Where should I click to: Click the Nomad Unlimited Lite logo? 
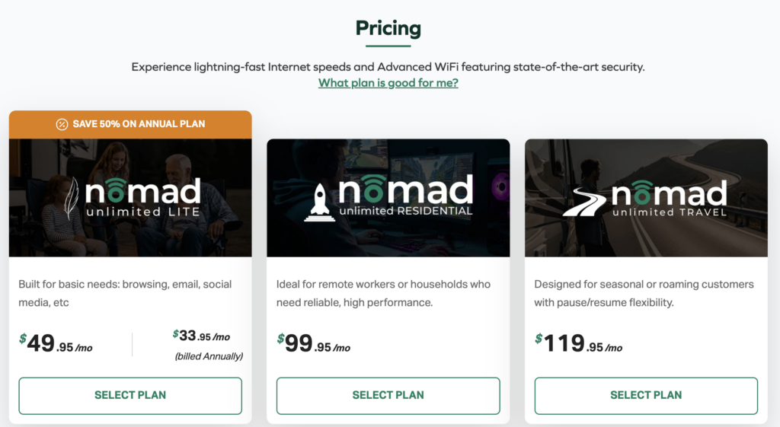[142, 198]
